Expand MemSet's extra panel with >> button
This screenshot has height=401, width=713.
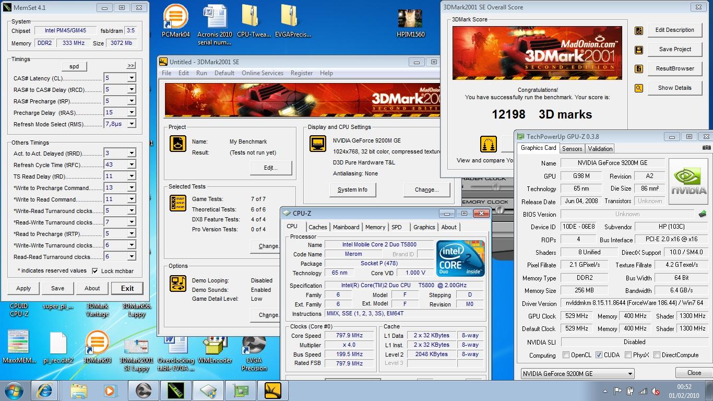pos(131,66)
